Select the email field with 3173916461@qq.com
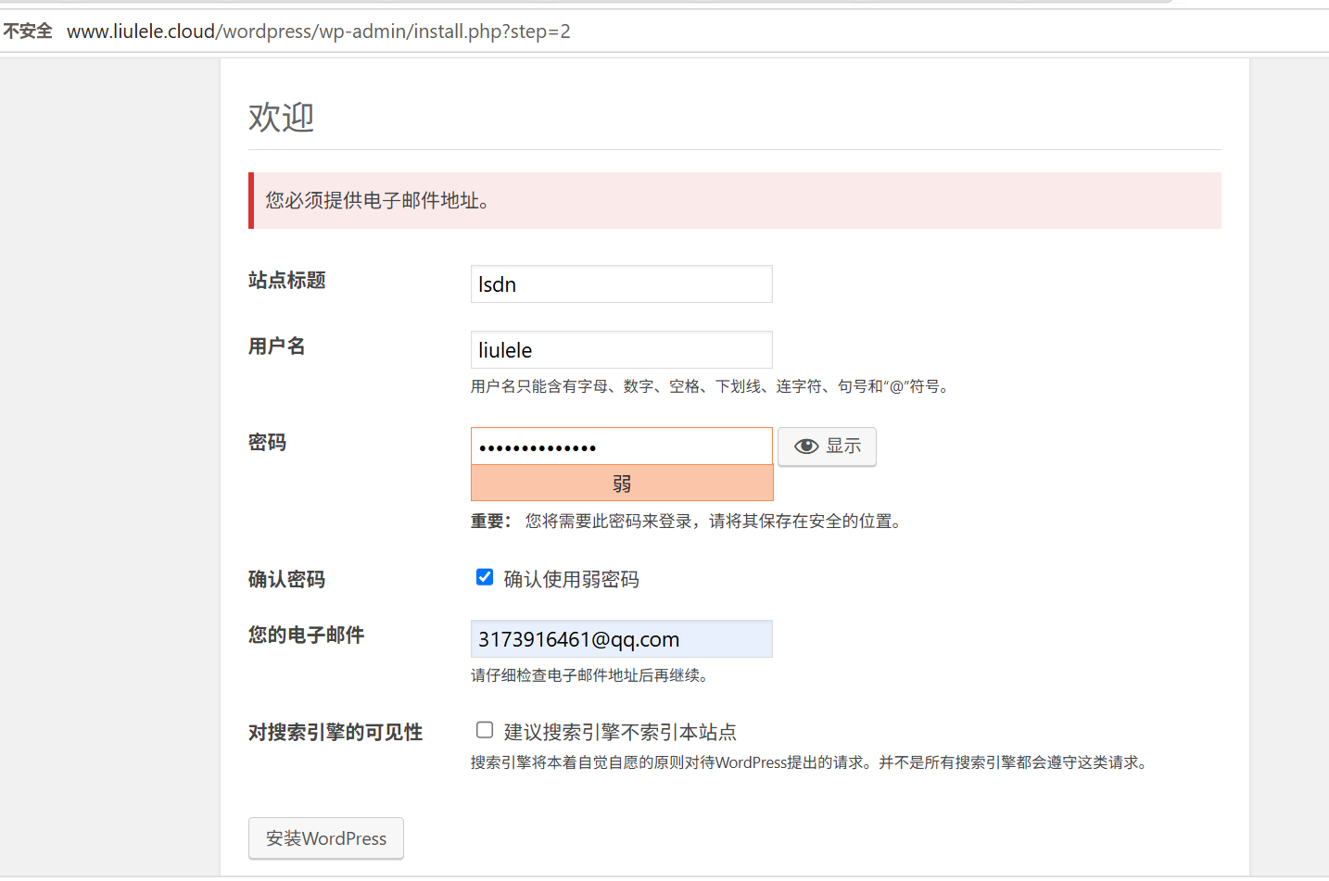 [621, 639]
